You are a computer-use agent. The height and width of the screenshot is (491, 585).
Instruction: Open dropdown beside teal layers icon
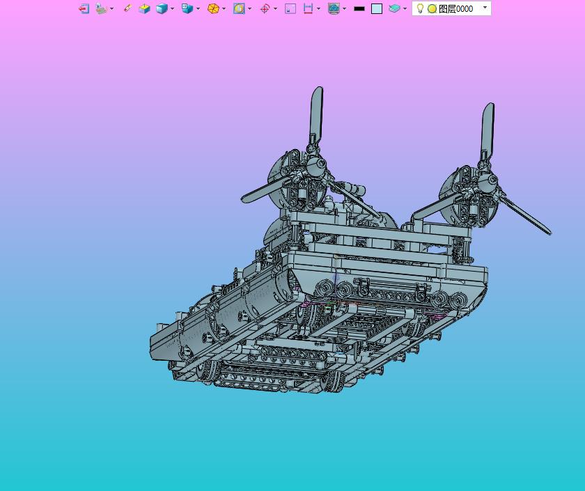pyautogui.click(x=405, y=8)
